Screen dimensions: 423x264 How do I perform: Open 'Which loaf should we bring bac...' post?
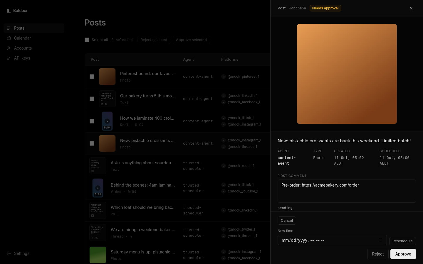pyautogui.click(x=143, y=207)
